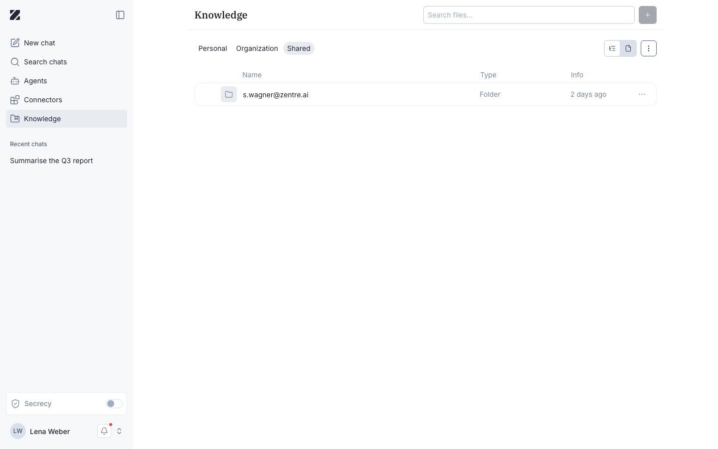The image size is (718, 449).
Task: Click the Name column header
Action: click(x=252, y=75)
